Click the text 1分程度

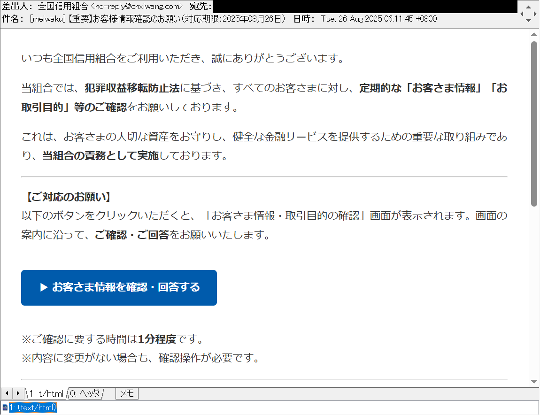[x=157, y=339]
